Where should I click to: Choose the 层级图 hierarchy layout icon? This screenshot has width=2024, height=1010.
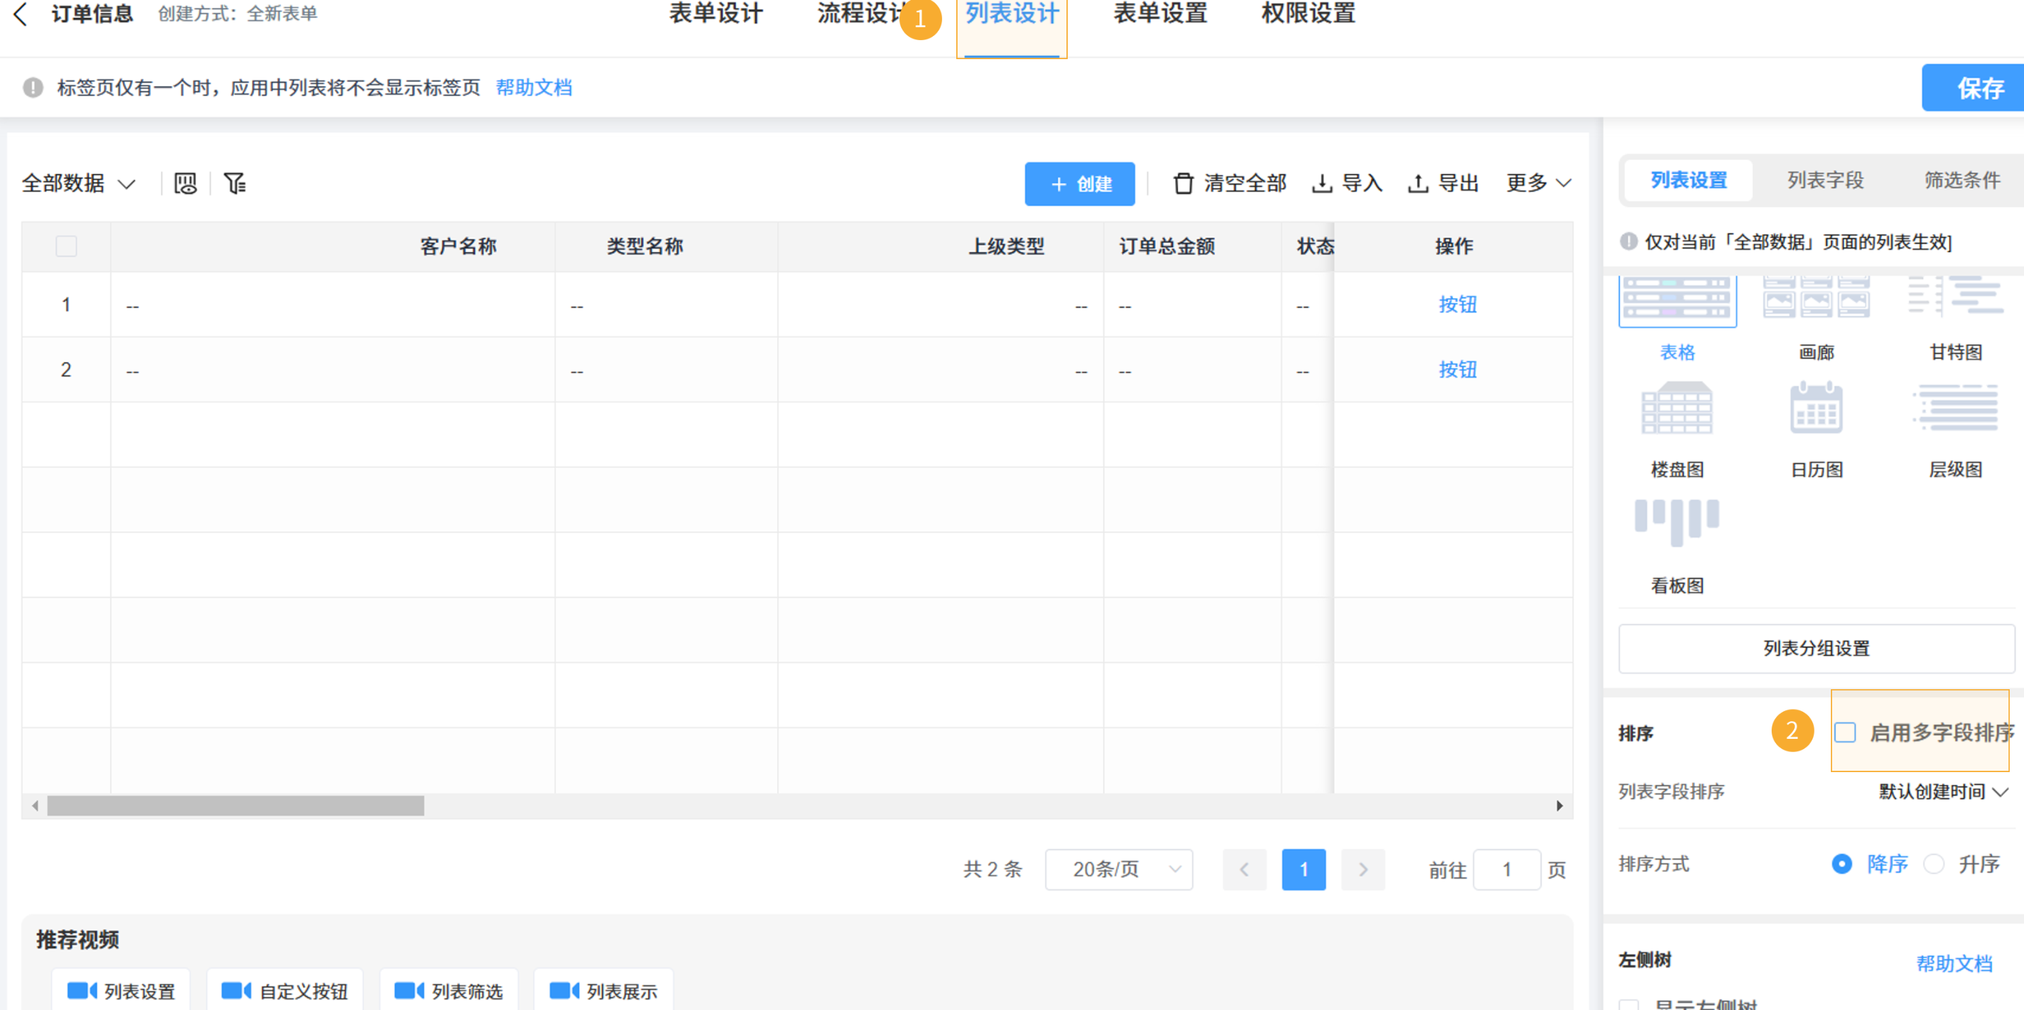(x=1955, y=408)
